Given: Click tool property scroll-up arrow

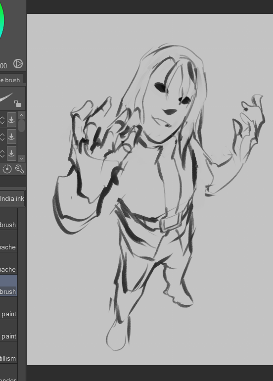Looking at the screenshot, I should click(21, 115).
